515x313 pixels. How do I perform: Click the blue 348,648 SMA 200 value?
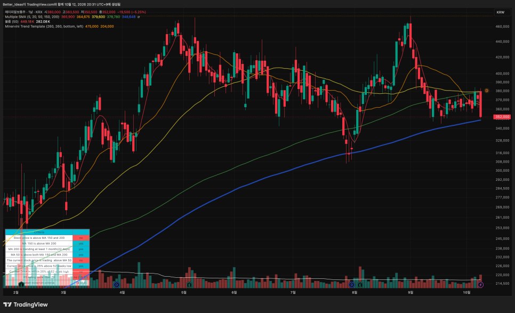point(129,17)
